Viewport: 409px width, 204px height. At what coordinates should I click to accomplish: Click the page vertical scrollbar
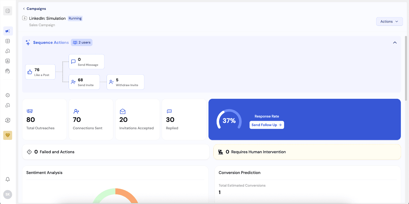(x=406, y=68)
